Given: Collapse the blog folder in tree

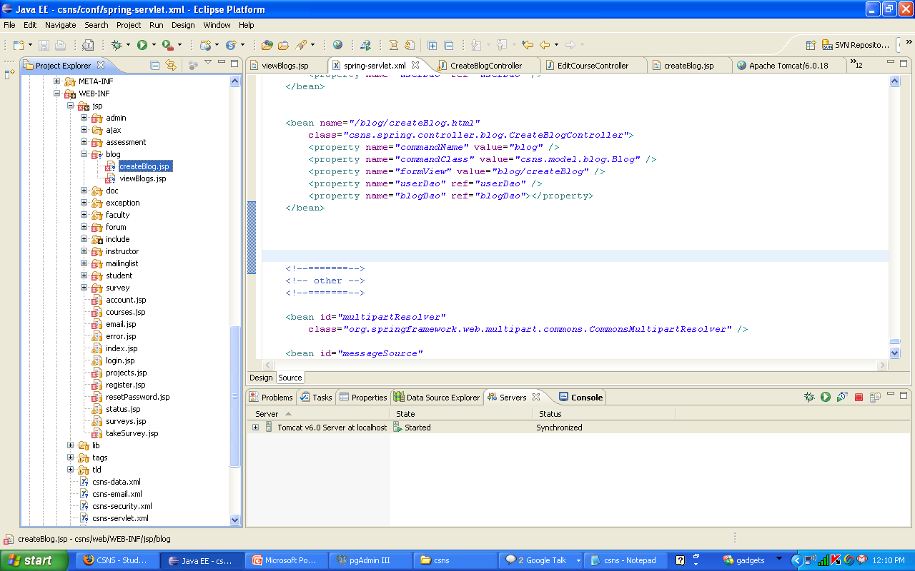Looking at the screenshot, I should (x=84, y=154).
